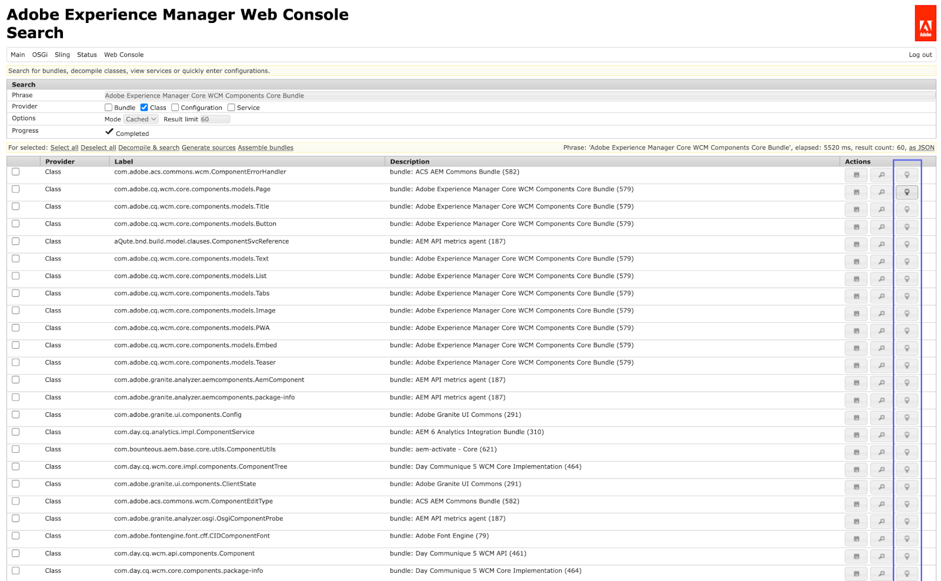The height and width of the screenshot is (581, 941).
Task: Click the magnifier icon for ComponentErrorHandler row
Action: 881,175
